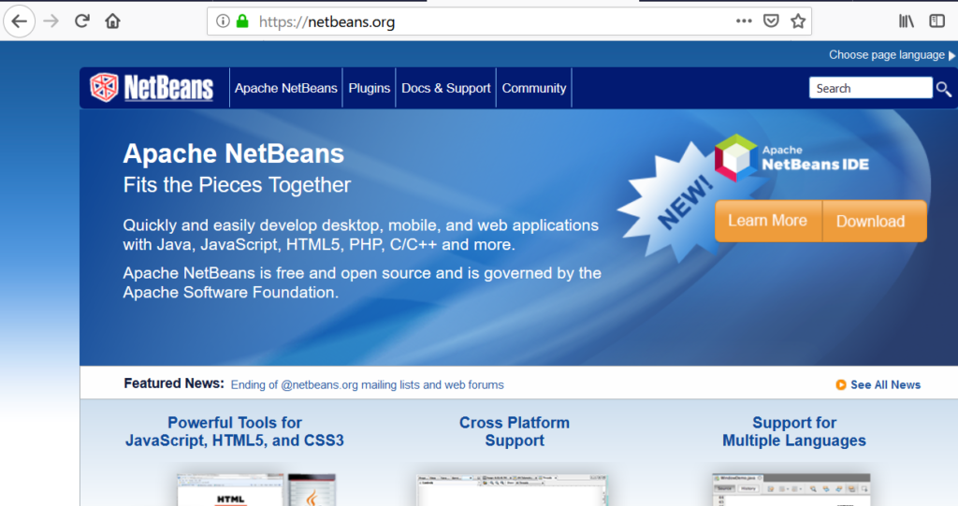Click the green padlock security icon

point(242,22)
